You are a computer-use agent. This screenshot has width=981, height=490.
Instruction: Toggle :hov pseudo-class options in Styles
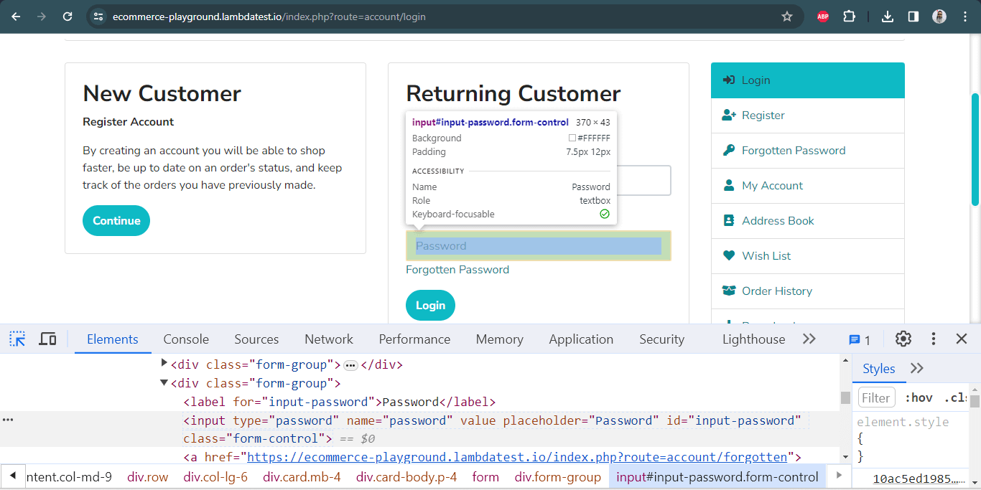pyautogui.click(x=919, y=397)
